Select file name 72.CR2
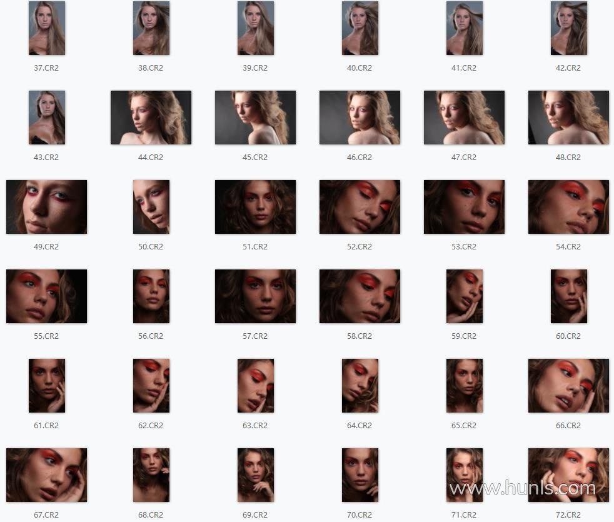614x522 pixels. (x=568, y=515)
